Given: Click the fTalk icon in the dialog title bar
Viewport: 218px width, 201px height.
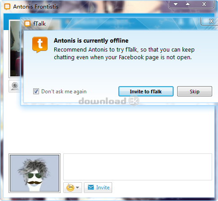Looking at the screenshot, I should [x=27, y=24].
